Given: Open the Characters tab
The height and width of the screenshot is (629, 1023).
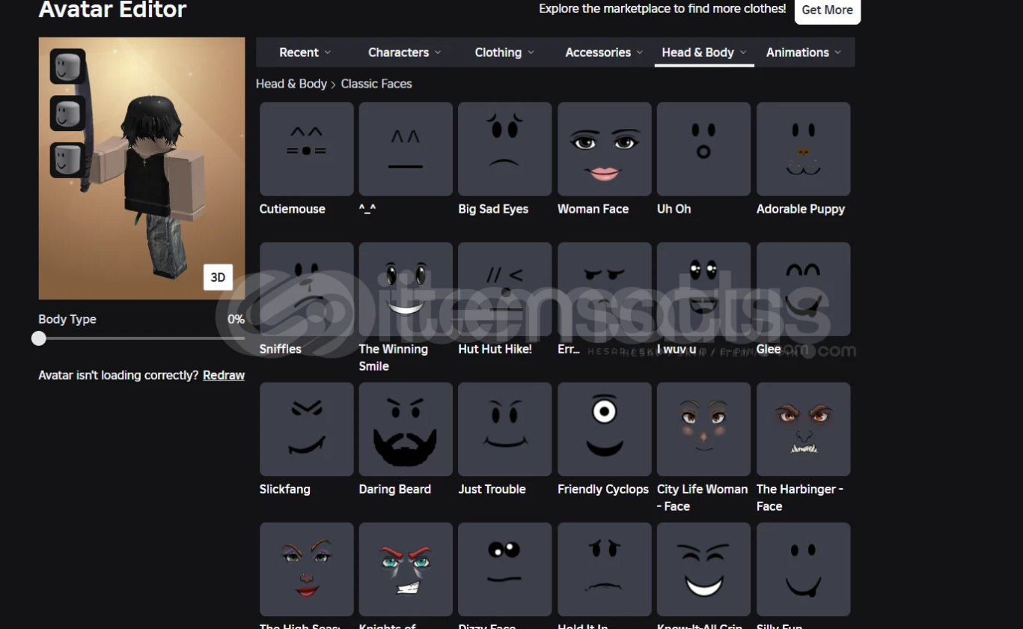Looking at the screenshot, I should (405, 52).
